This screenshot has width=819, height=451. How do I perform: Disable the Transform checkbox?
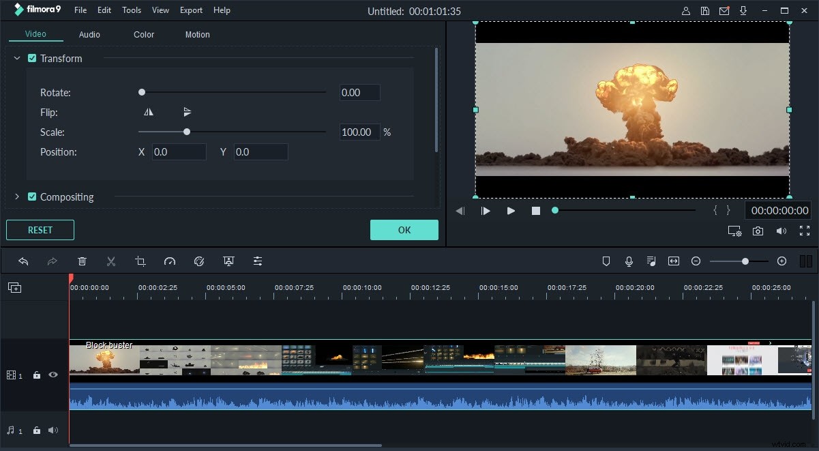click(31, 58)
